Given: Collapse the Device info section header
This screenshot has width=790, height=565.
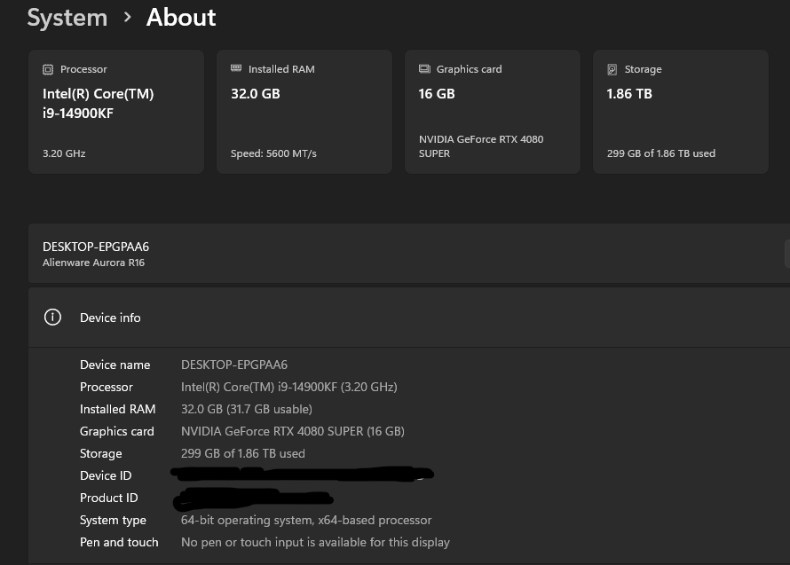Looking at the screenshot, I should coord(409,318).
